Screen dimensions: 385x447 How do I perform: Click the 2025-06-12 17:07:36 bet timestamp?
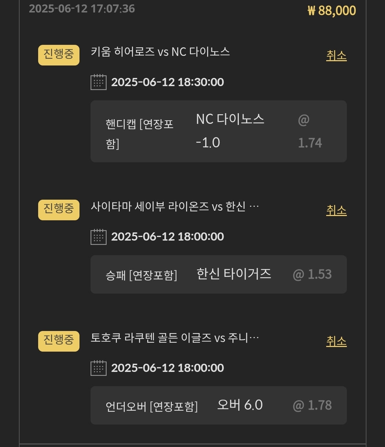click(82, 9)
